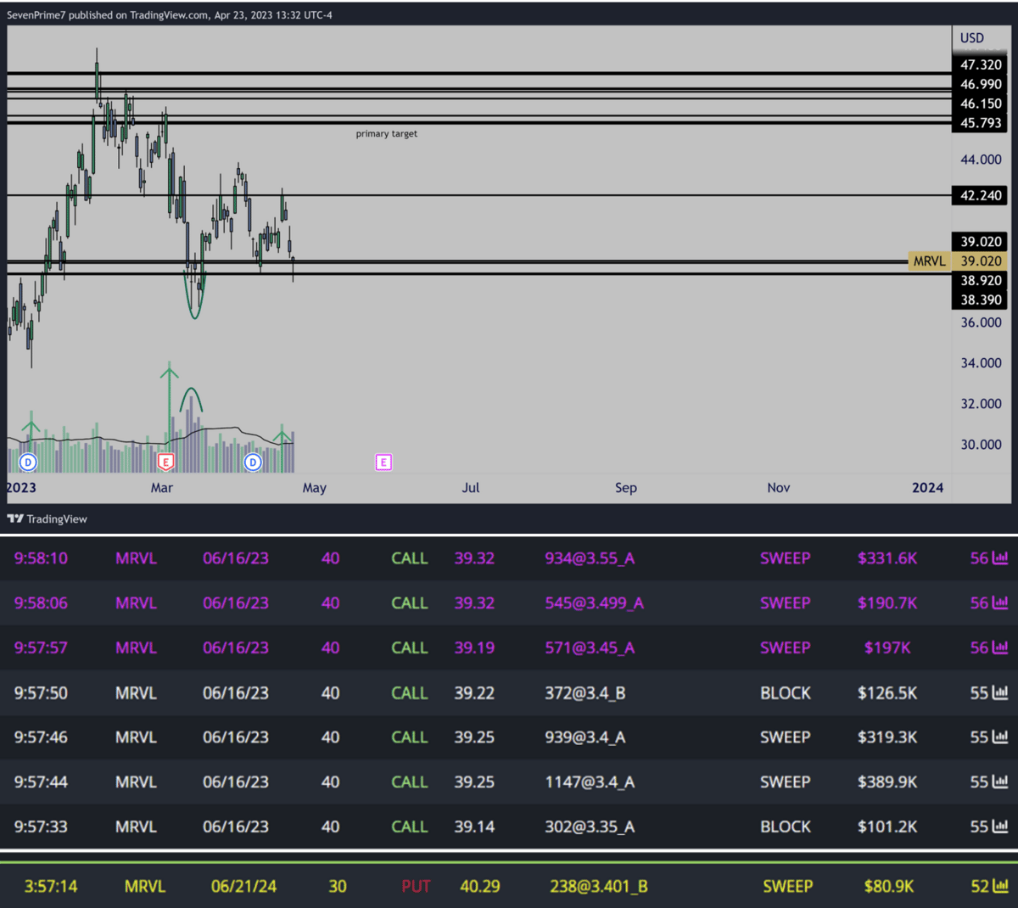Click expiry 06/21/24 in PUT row
Viewport: 1018px width, 908px height.
[243, 886]
